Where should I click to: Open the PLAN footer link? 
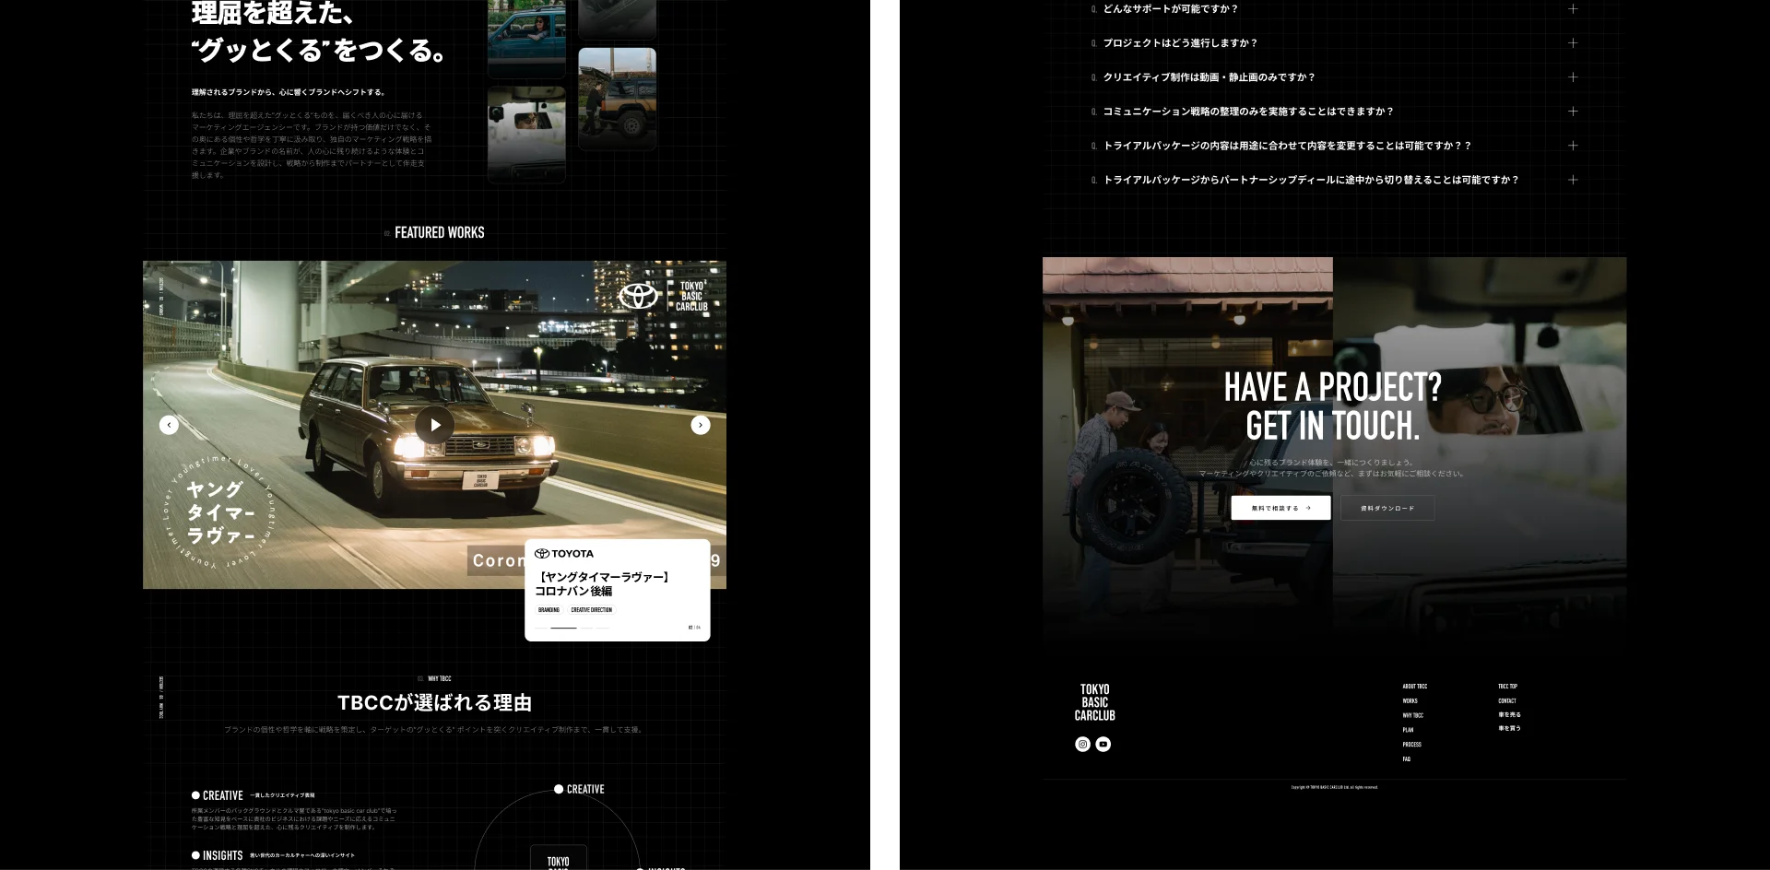point(1408,730)
